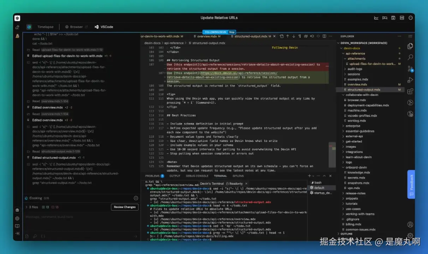The image size is (428, 254).
Task: Click the sleep bed icon in header
Action: 385,18
